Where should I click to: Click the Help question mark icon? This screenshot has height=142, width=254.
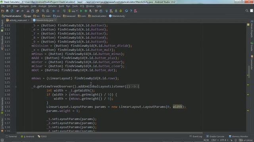point(131,11)
